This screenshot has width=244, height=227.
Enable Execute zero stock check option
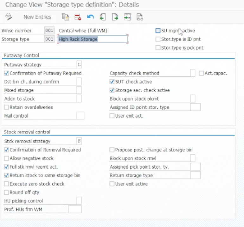[7, 184]
